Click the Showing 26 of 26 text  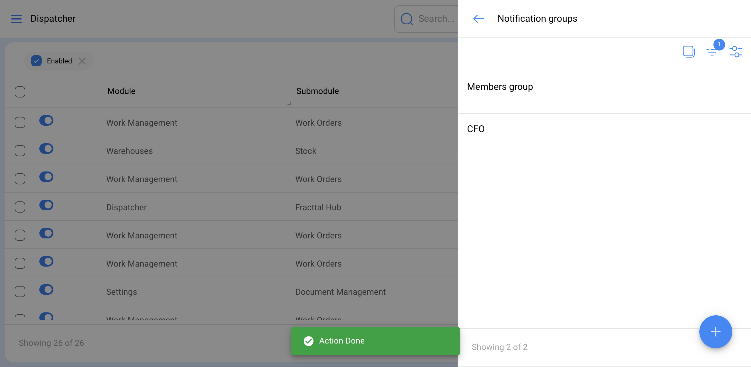[x=51, y=343]
